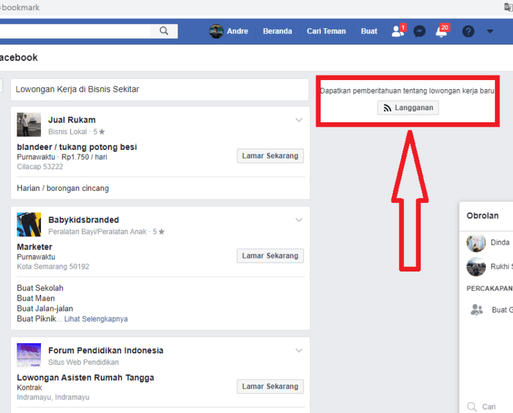513x413 pixels.
Task: Click Harian / borongan cincang description
Action: click(x=63, y=188)
